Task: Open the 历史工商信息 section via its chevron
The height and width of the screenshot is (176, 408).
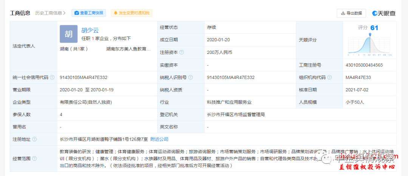Action: (64, 13)
